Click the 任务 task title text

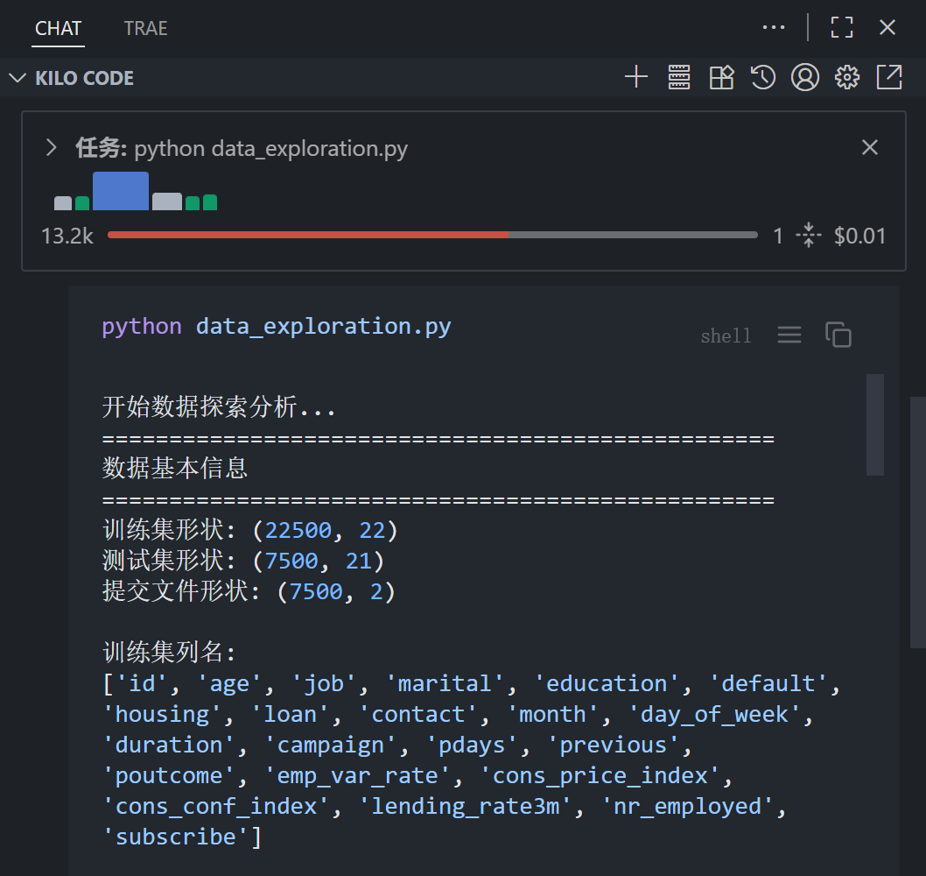click(x=242, y=148)
